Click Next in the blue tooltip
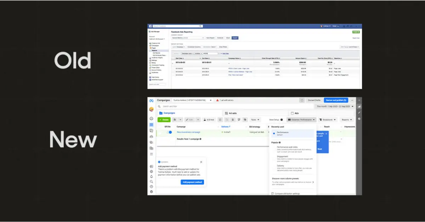Image resolution: width=425 pixels, height=222 pixels. click(x=319, y=149)
